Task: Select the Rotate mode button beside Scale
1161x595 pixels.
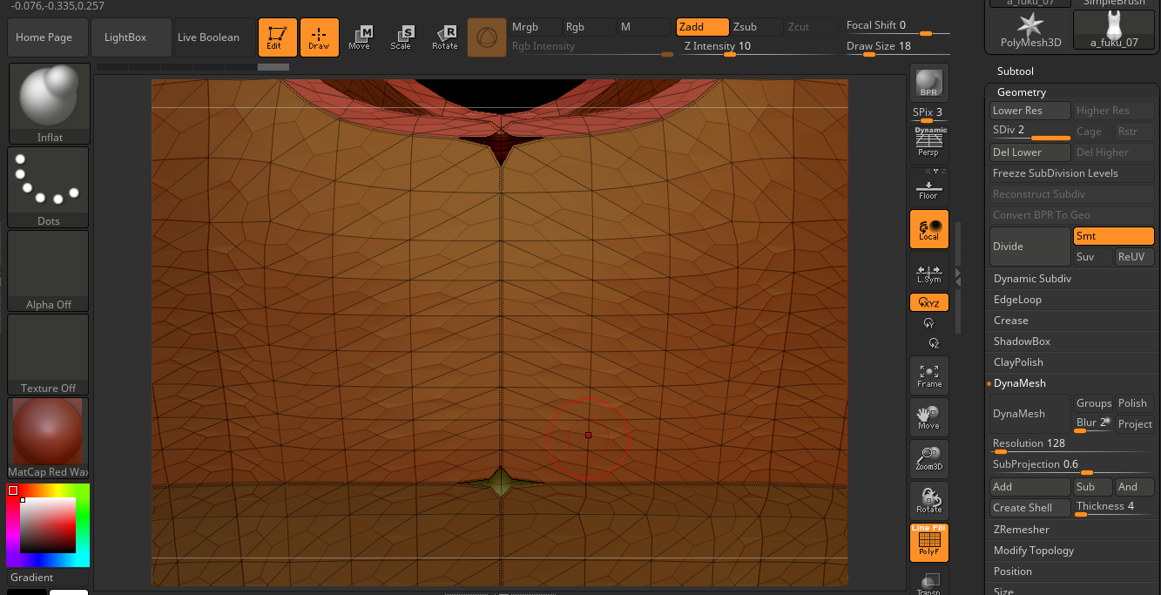Action: point(444,37)
